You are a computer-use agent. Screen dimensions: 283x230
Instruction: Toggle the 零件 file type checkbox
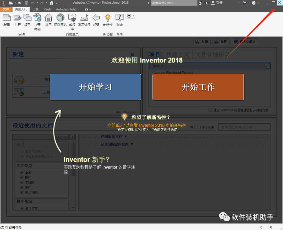pyautogui.click(x=22, y=187)
